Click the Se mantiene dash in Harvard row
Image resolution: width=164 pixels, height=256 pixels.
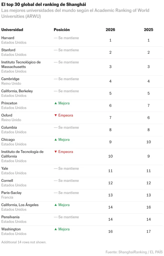(x=56, y=38)
